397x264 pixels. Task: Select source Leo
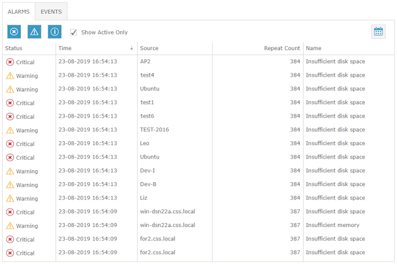point(144,143)
